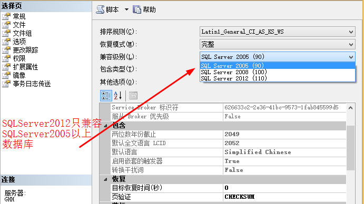Click the 常规 page icon
This screenshot has width=364, height=204.
[x=6, y=16]
